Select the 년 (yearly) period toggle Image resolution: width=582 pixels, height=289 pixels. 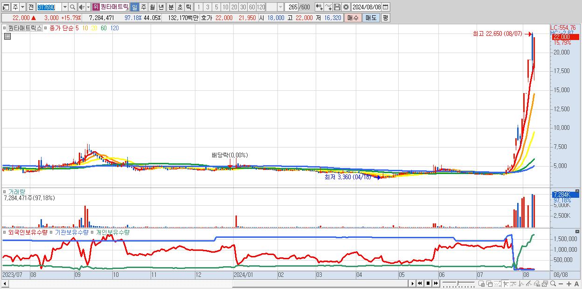(x=161, y=7)
